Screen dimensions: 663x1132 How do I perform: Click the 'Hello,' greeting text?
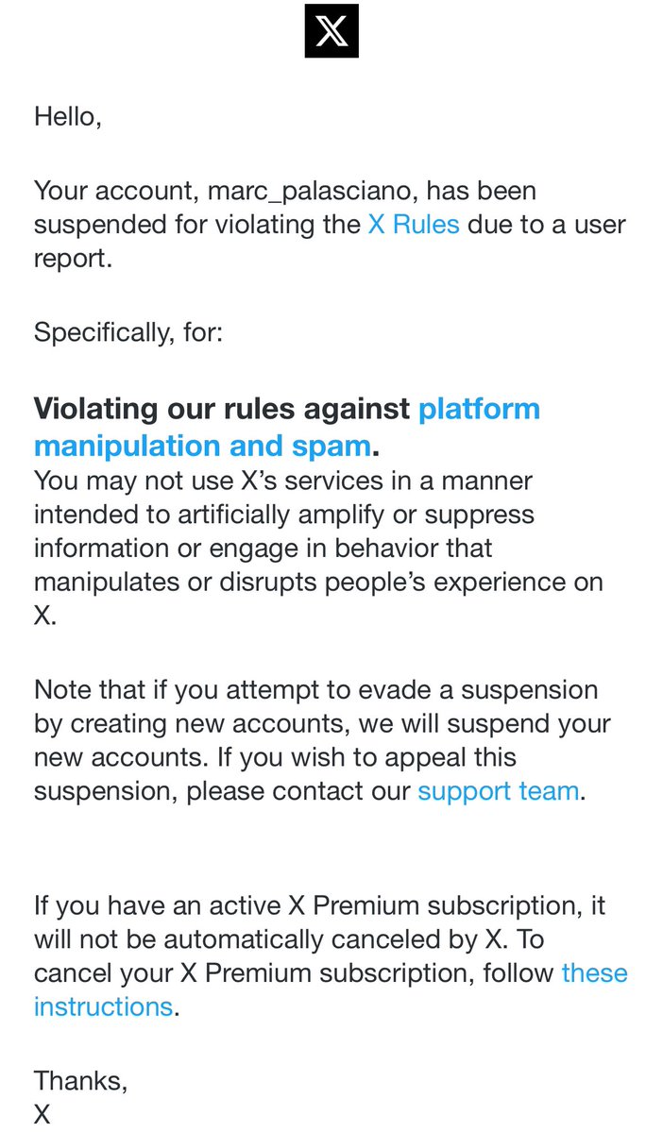pos(67,116)
